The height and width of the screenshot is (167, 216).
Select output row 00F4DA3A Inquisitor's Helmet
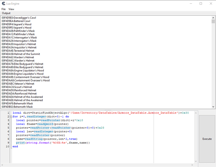point(19,47)
